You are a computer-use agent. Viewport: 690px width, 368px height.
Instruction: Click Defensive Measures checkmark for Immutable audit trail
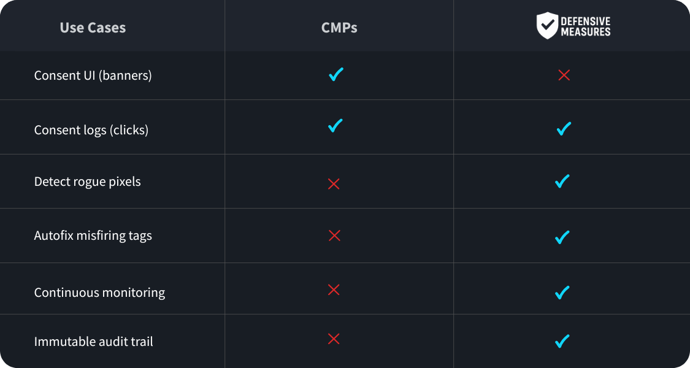(562, 340)
